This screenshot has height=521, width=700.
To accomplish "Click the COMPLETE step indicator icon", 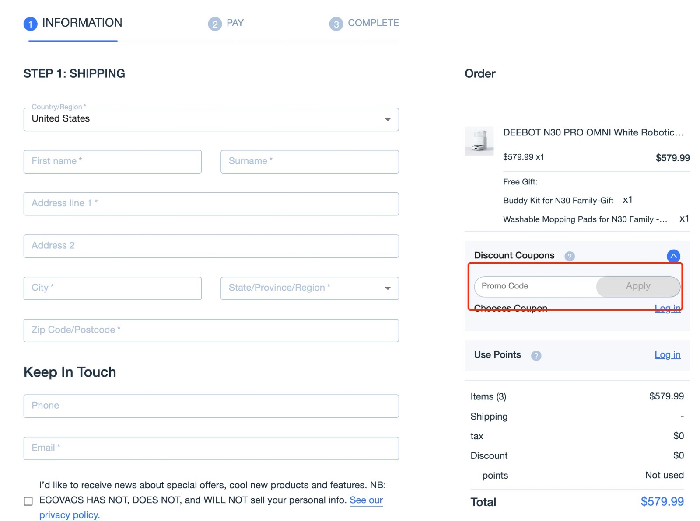I will [335, 24].
